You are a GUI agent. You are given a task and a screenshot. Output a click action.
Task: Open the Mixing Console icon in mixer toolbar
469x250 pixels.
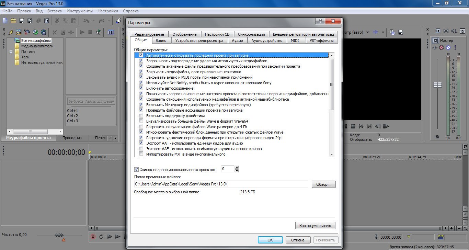pos(462,31)
